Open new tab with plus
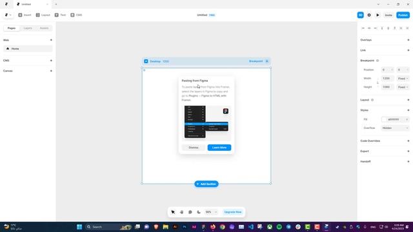This screenshot has width=413, height=232. coord(56,5)
